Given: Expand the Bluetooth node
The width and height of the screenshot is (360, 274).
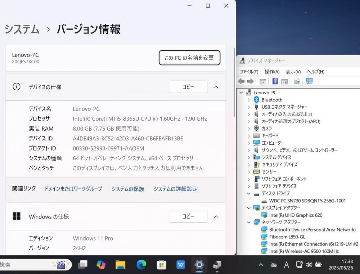Looking at the screenshot, I should (249, 100).
